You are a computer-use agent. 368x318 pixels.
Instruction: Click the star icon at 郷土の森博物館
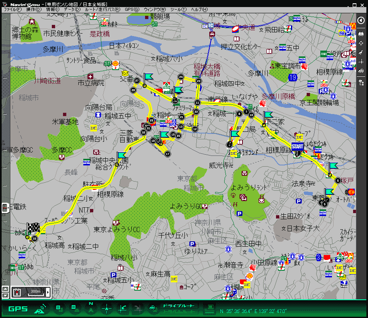(32, 22)
